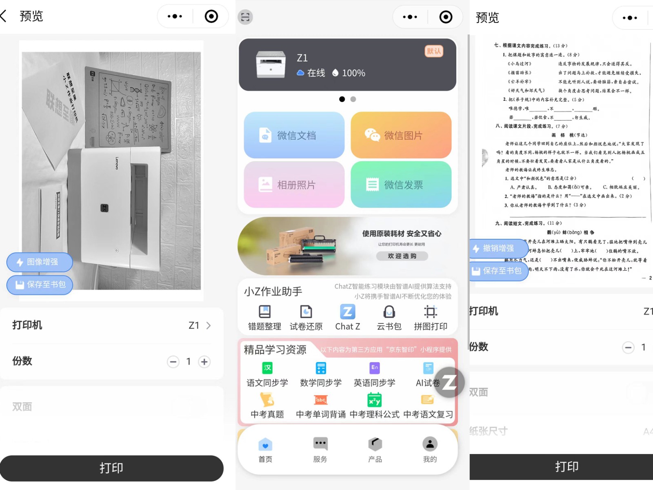
Task: Open 中考理科公式 resource
Action: coord(374,406)
